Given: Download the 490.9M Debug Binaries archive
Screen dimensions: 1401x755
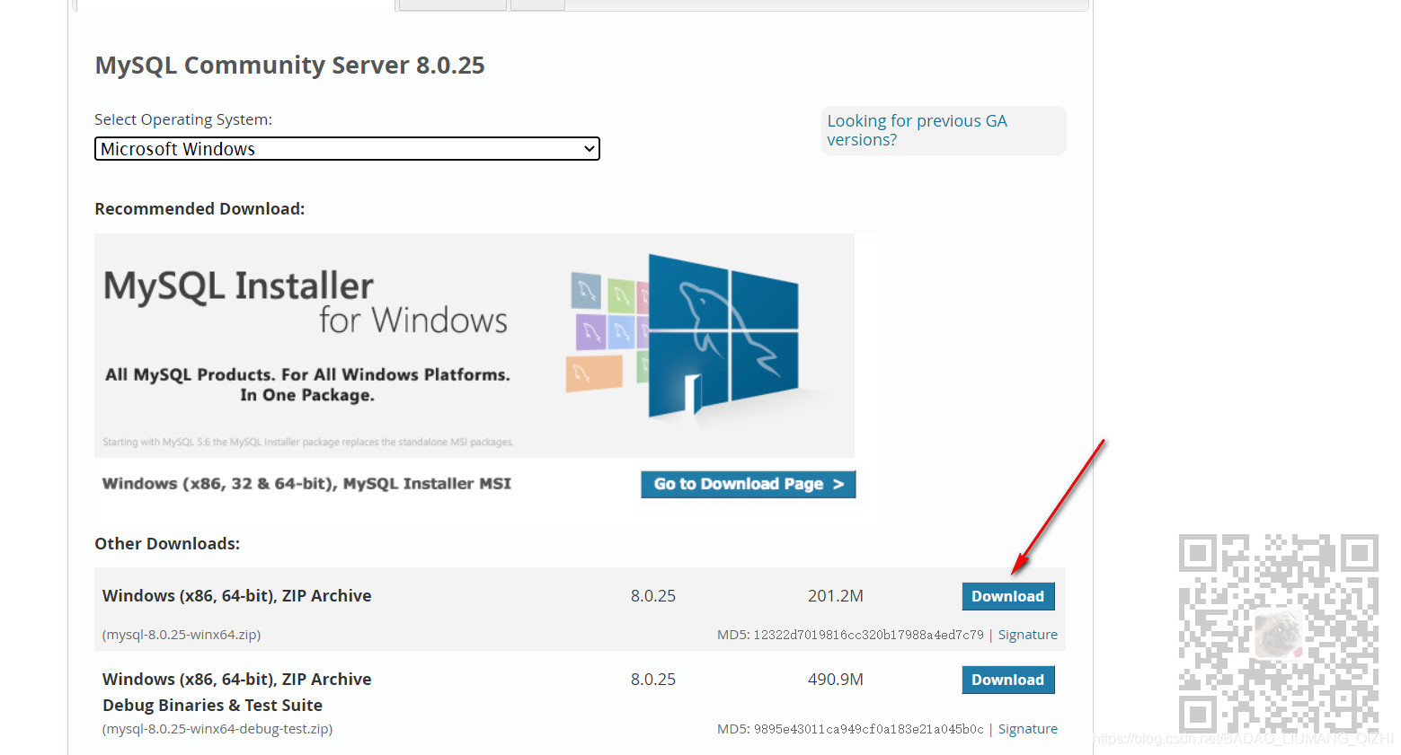Looking at the screenshot, I should coord(1007,680).
